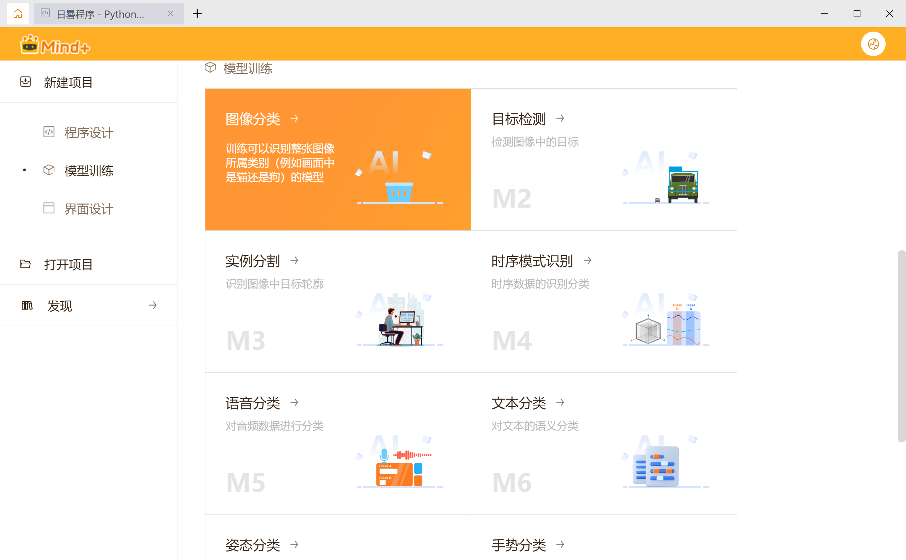
Task: Click the arrow on 实例分割 card
Action: tap(294, 260)
